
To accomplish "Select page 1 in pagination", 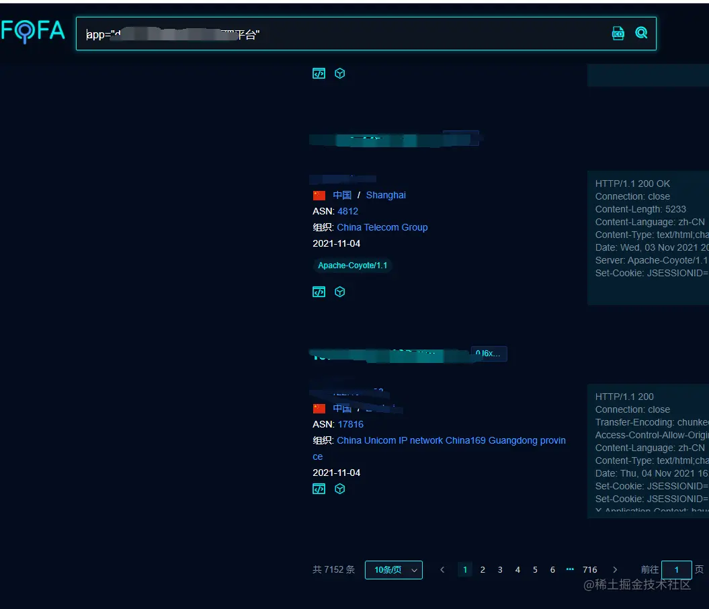I will [465, 569].
